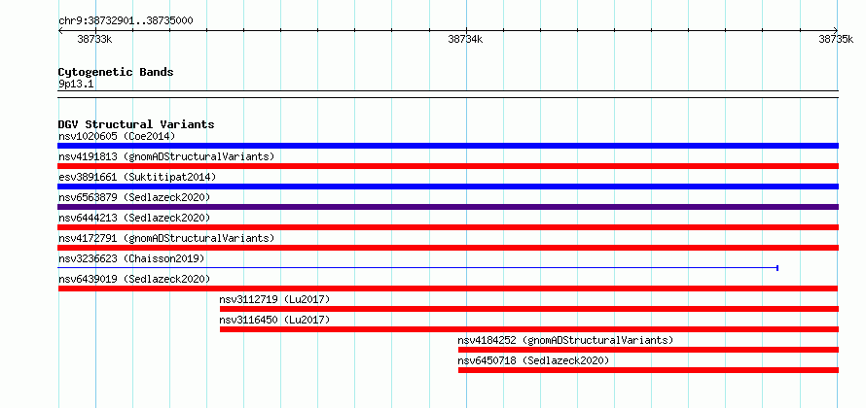866x408 pixels.
Task: Click the 9p13.1 cytogenetic band bar
Action: point(448,94)
